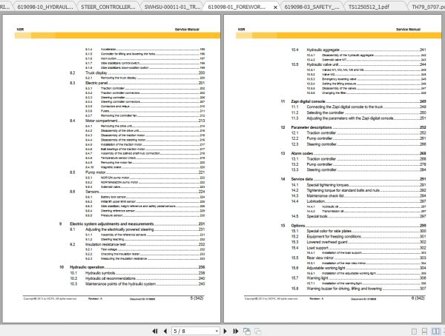This screenshot has height=336, width=445.
Task: Click 'Tightening torque for standard bolts and nuts'
Action: [x=343, y=190]
